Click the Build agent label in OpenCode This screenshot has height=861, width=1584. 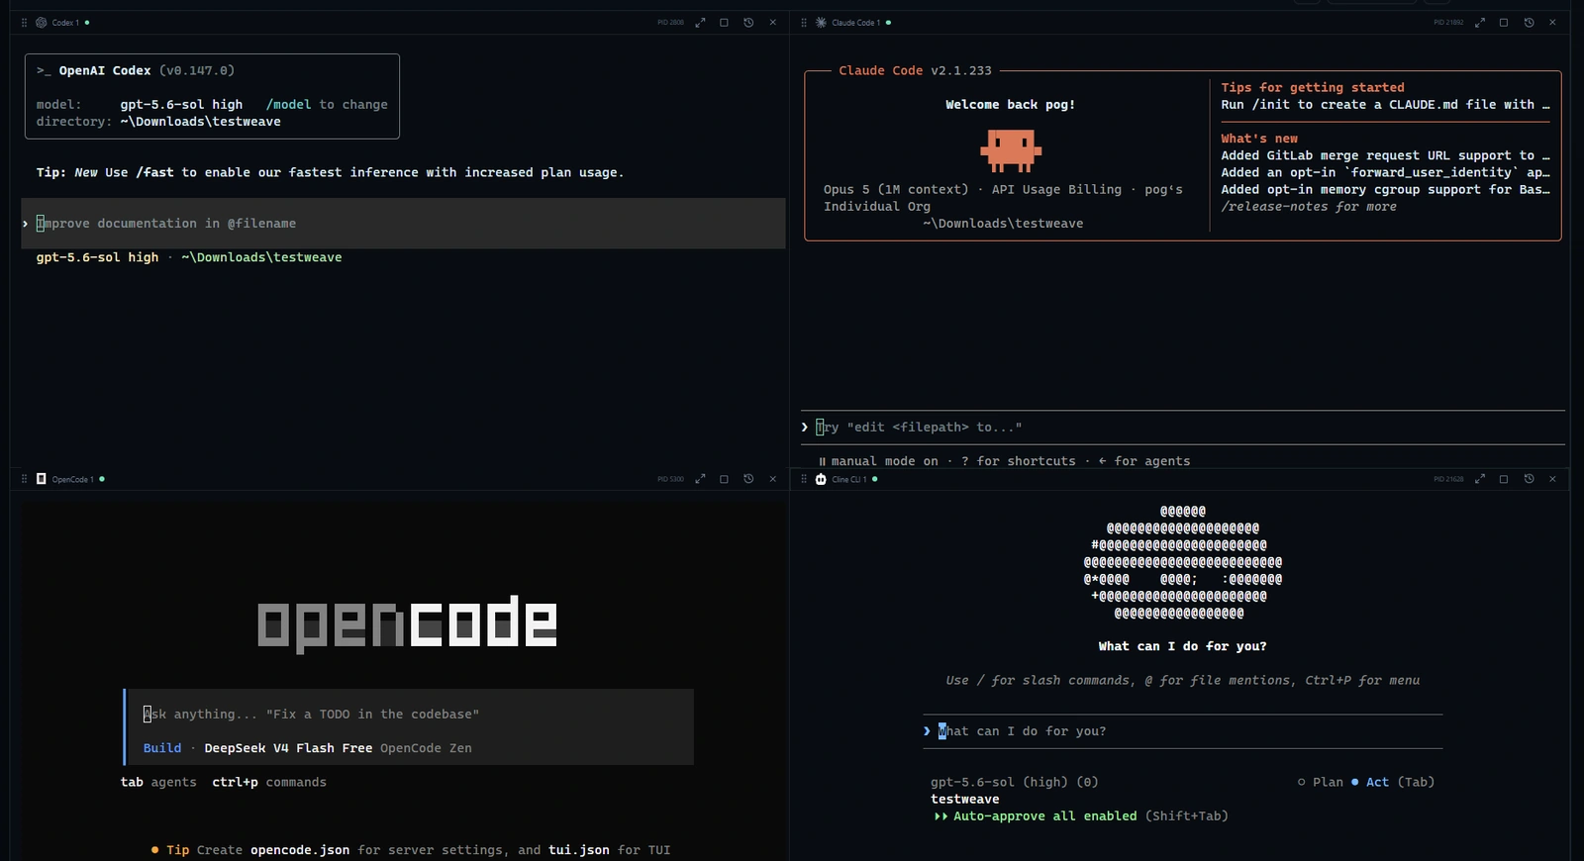[162, 748]
